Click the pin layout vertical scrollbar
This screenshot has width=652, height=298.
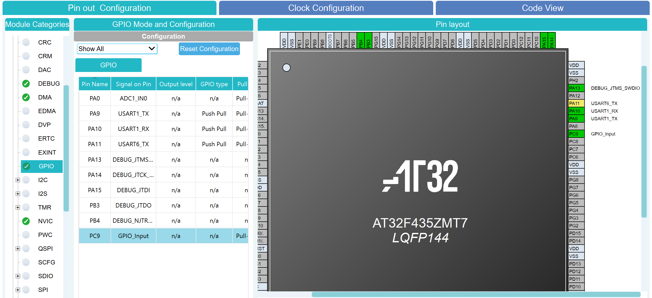(x=644, y=142)
